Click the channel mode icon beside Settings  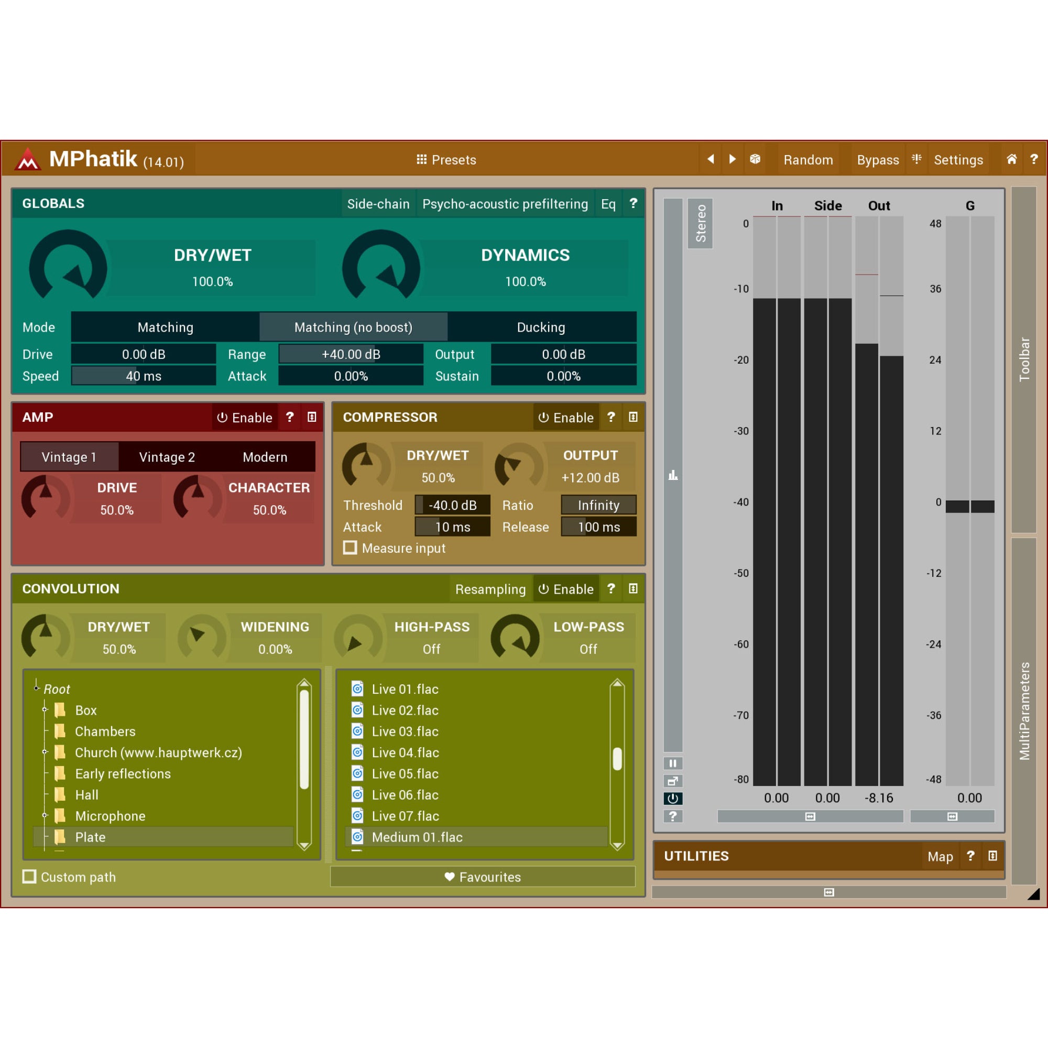(916, 159)
